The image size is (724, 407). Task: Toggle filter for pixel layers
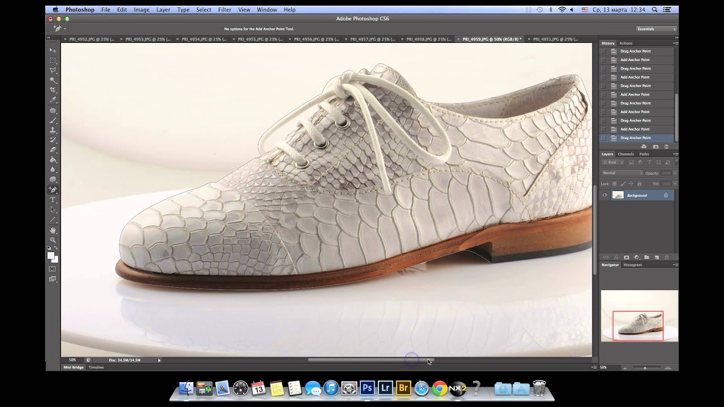point(631,162)
